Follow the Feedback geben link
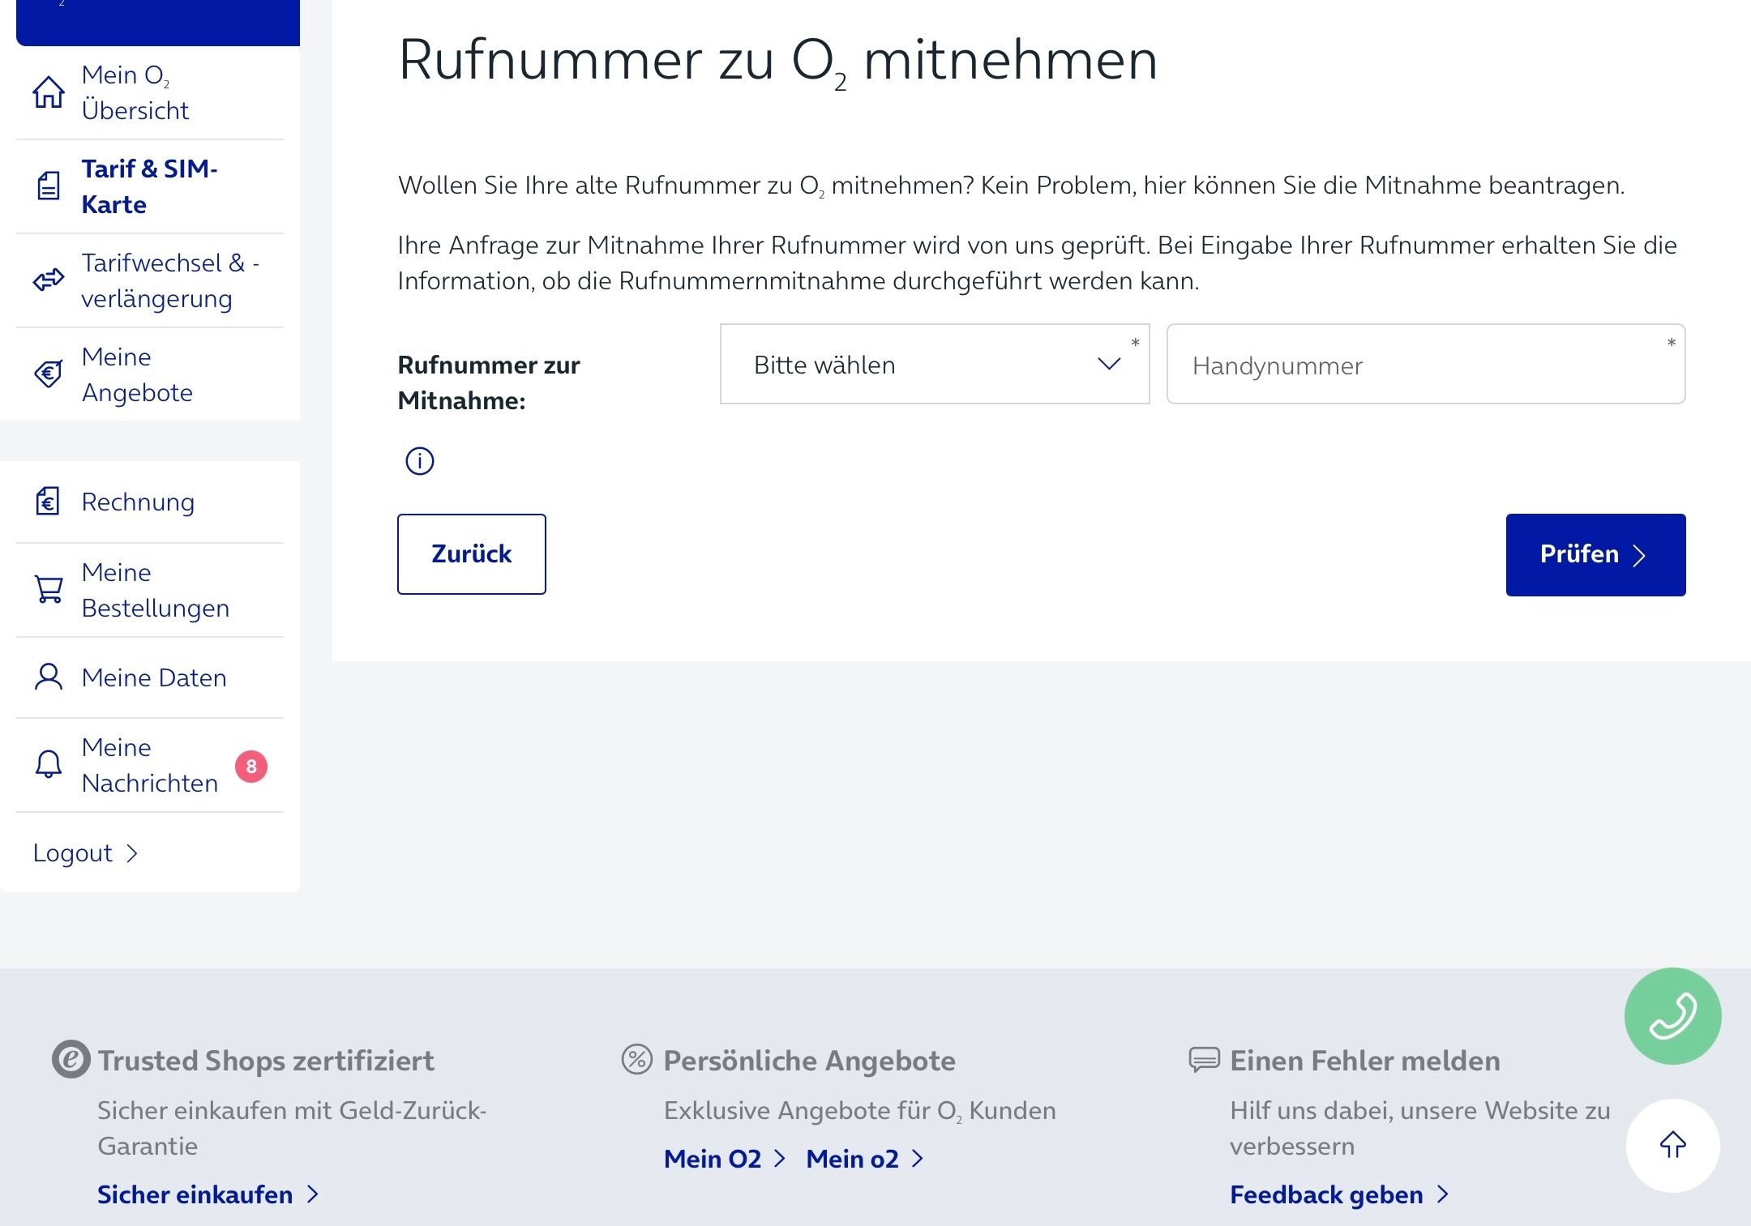 point(1339,1194)
